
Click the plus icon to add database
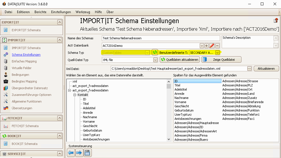[206, 46]
